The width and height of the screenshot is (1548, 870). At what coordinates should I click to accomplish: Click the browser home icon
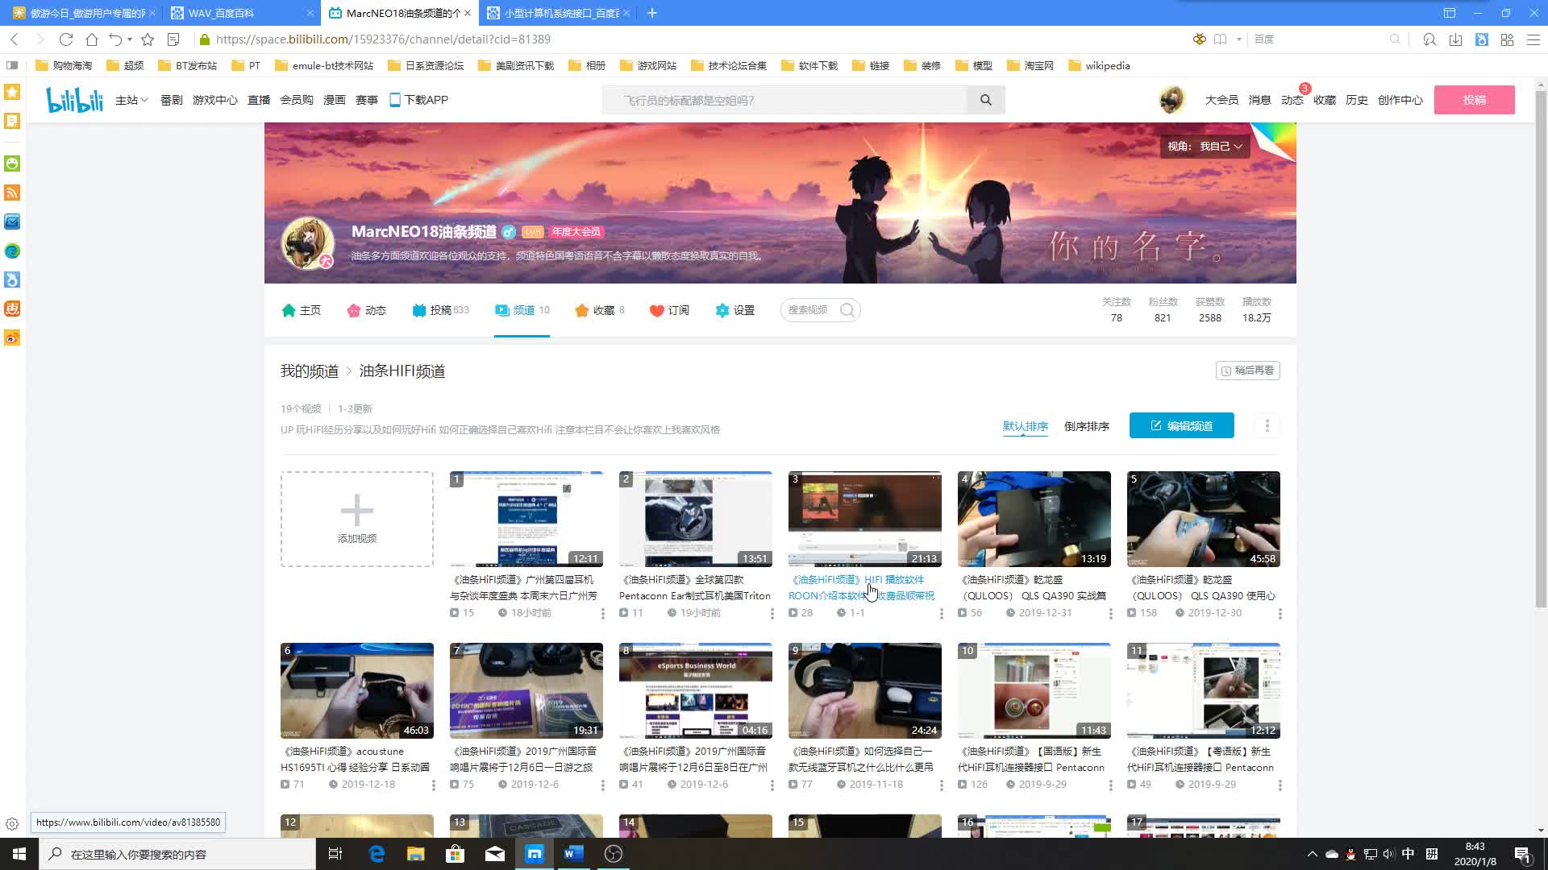(x=92, y=39)
